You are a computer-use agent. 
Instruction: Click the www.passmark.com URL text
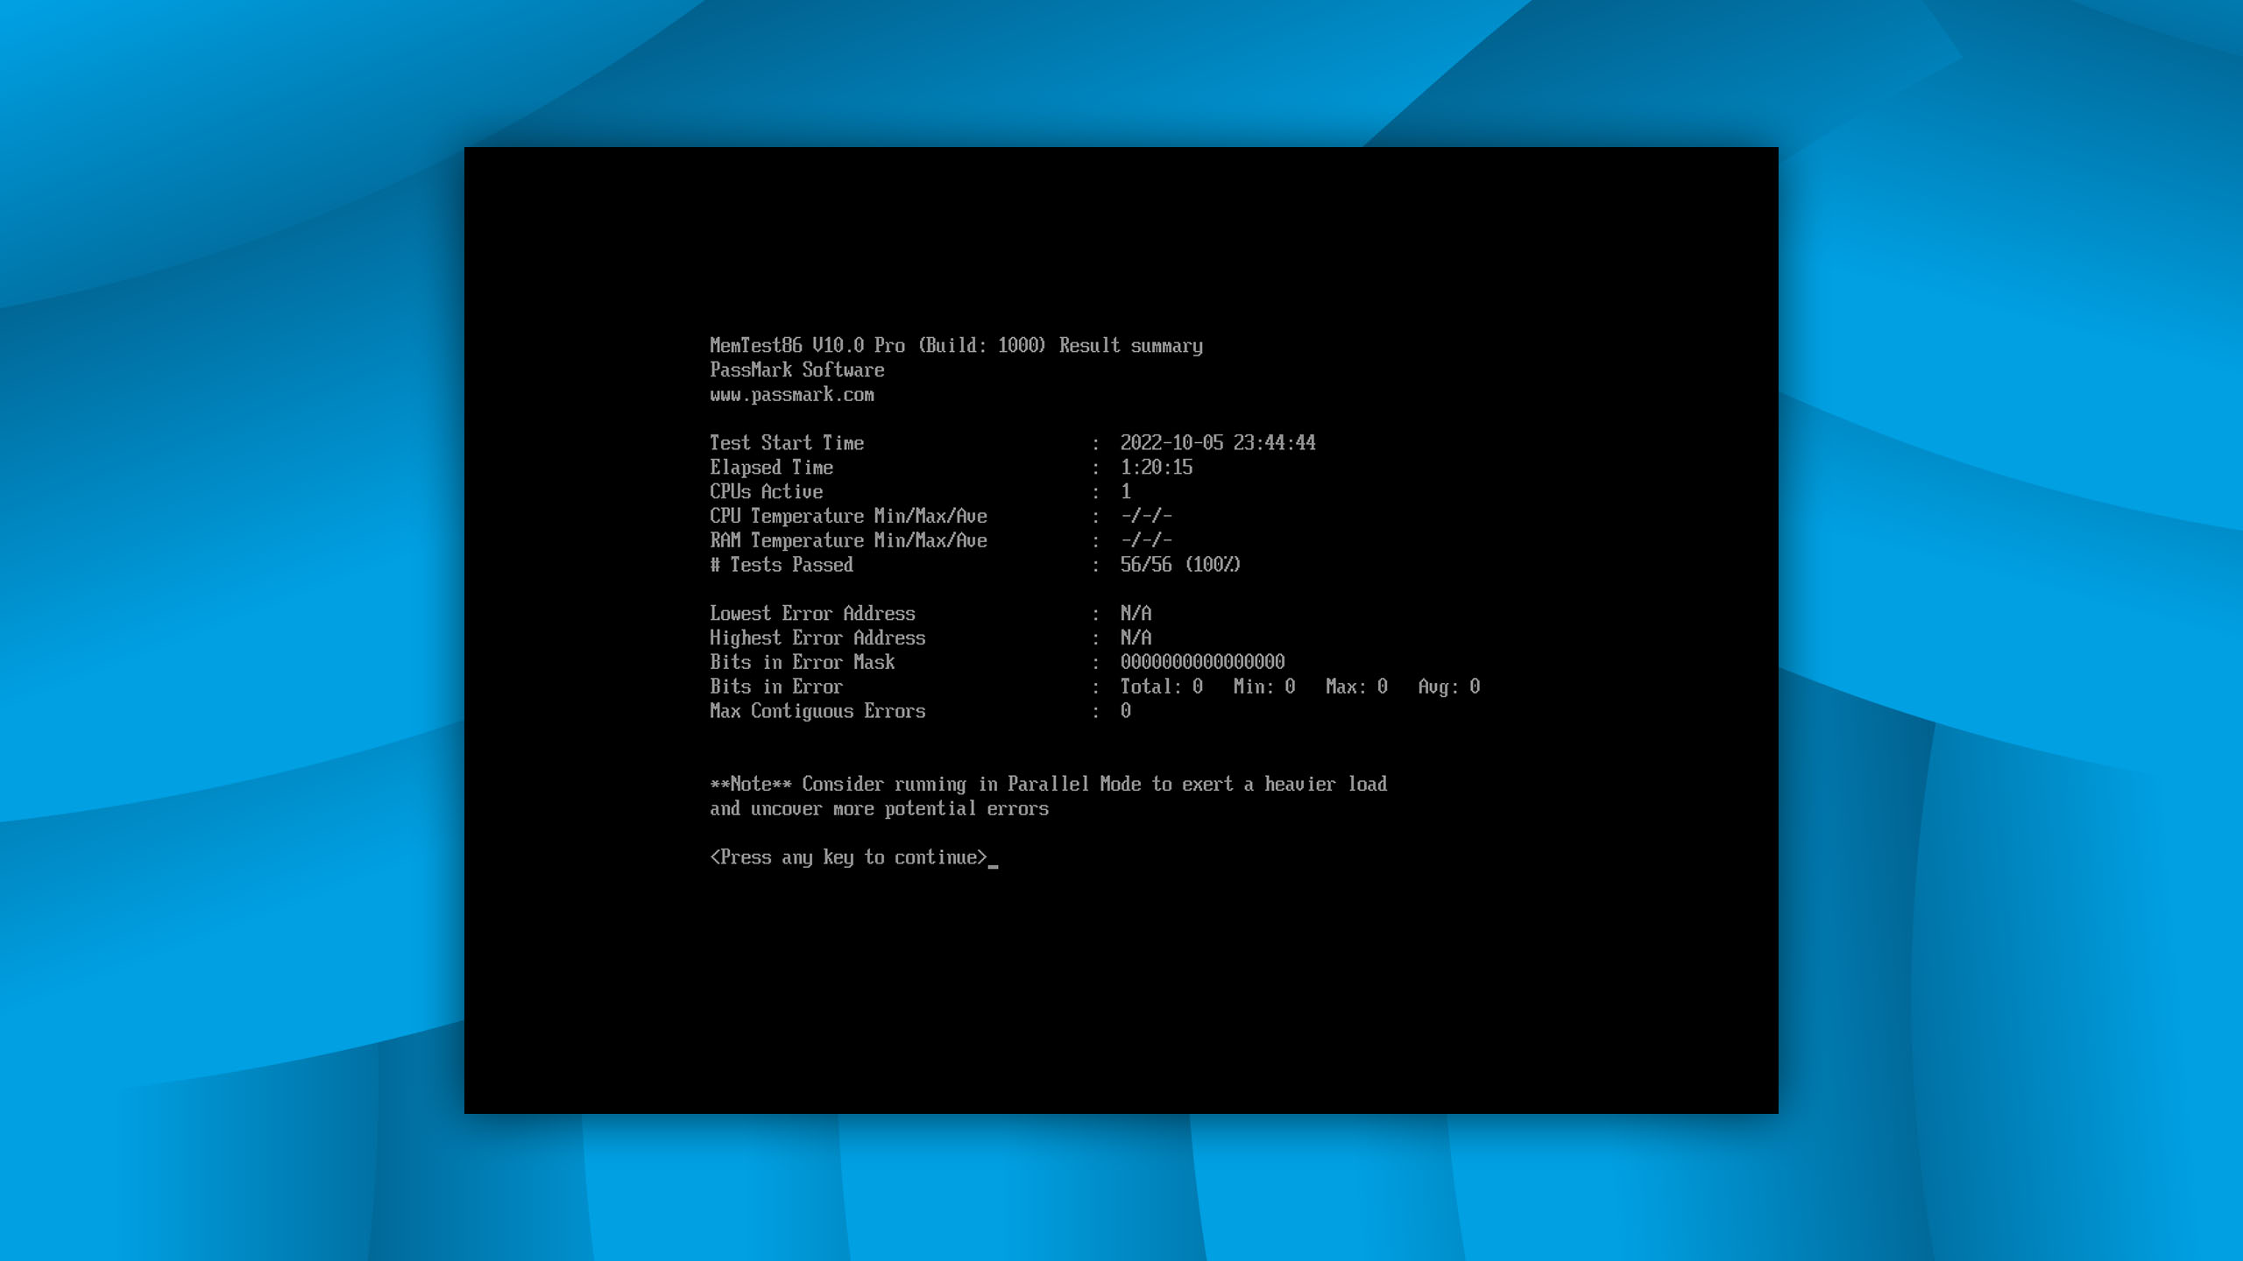coord(792,395)
